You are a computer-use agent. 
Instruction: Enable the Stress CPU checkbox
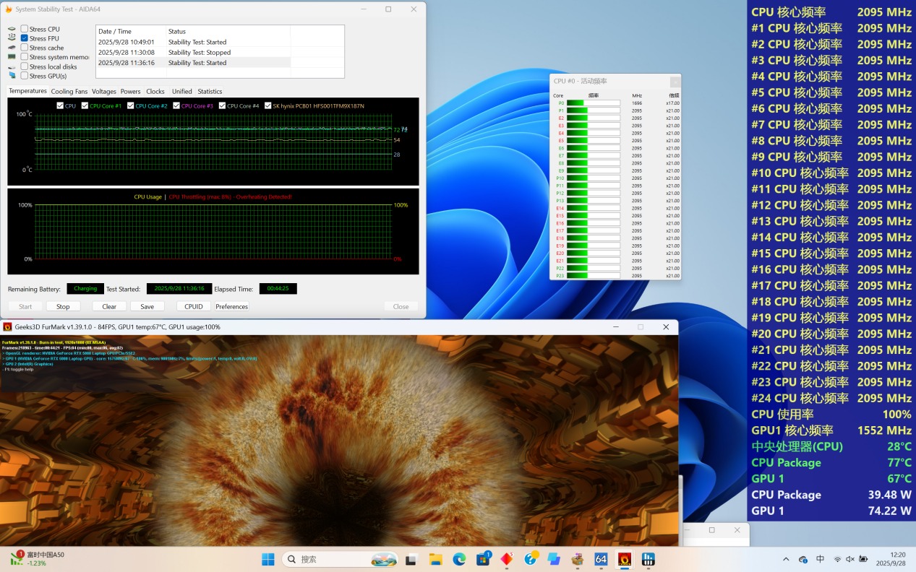[25, 29]
